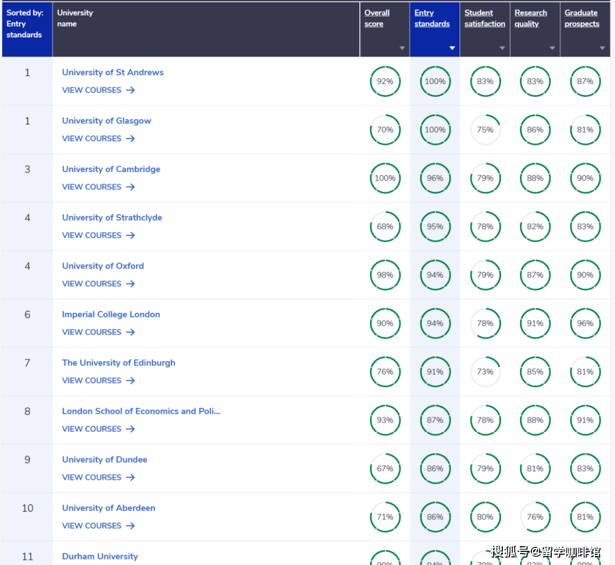Click the 'University name' column header
This screenshot has height=565, width=615.
(206, 30)
